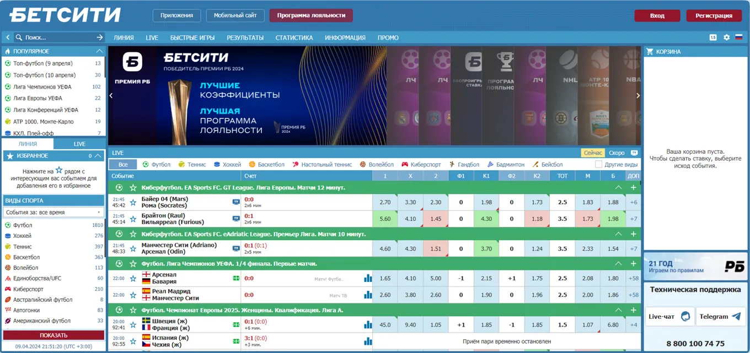Collapse left sidebar with back arrow
This screenshot has height=353, width=750.
(x=8, y=37)
